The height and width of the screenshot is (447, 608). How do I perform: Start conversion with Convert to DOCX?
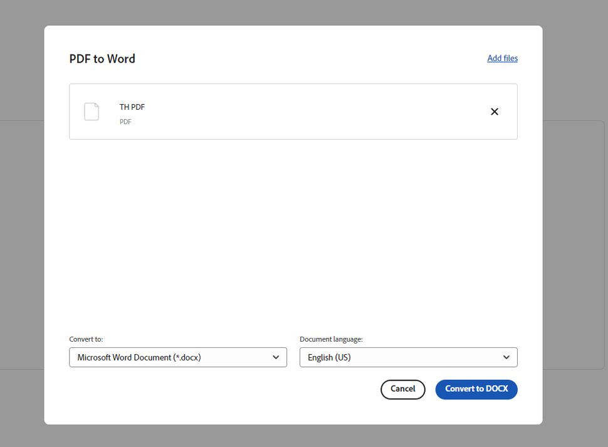point(476,389)
